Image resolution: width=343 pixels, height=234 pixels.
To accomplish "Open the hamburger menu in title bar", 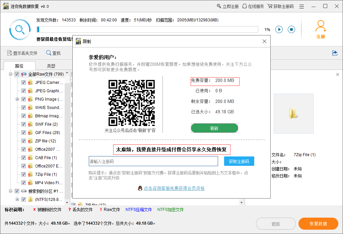I will (302, 7).
